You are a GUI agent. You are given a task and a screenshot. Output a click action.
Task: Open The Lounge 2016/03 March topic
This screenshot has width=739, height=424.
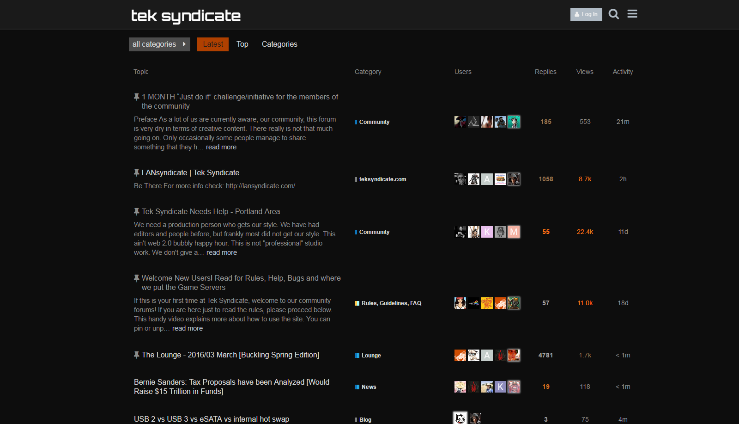(230, 355)
